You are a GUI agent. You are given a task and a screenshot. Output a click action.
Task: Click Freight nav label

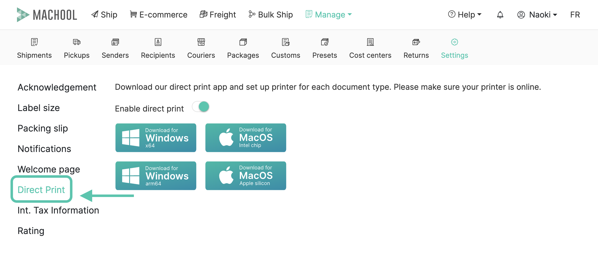(223, 15)
